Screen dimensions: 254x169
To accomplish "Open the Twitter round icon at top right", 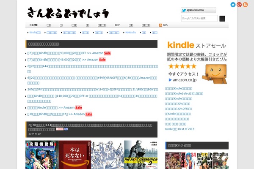I will (233, 5).
